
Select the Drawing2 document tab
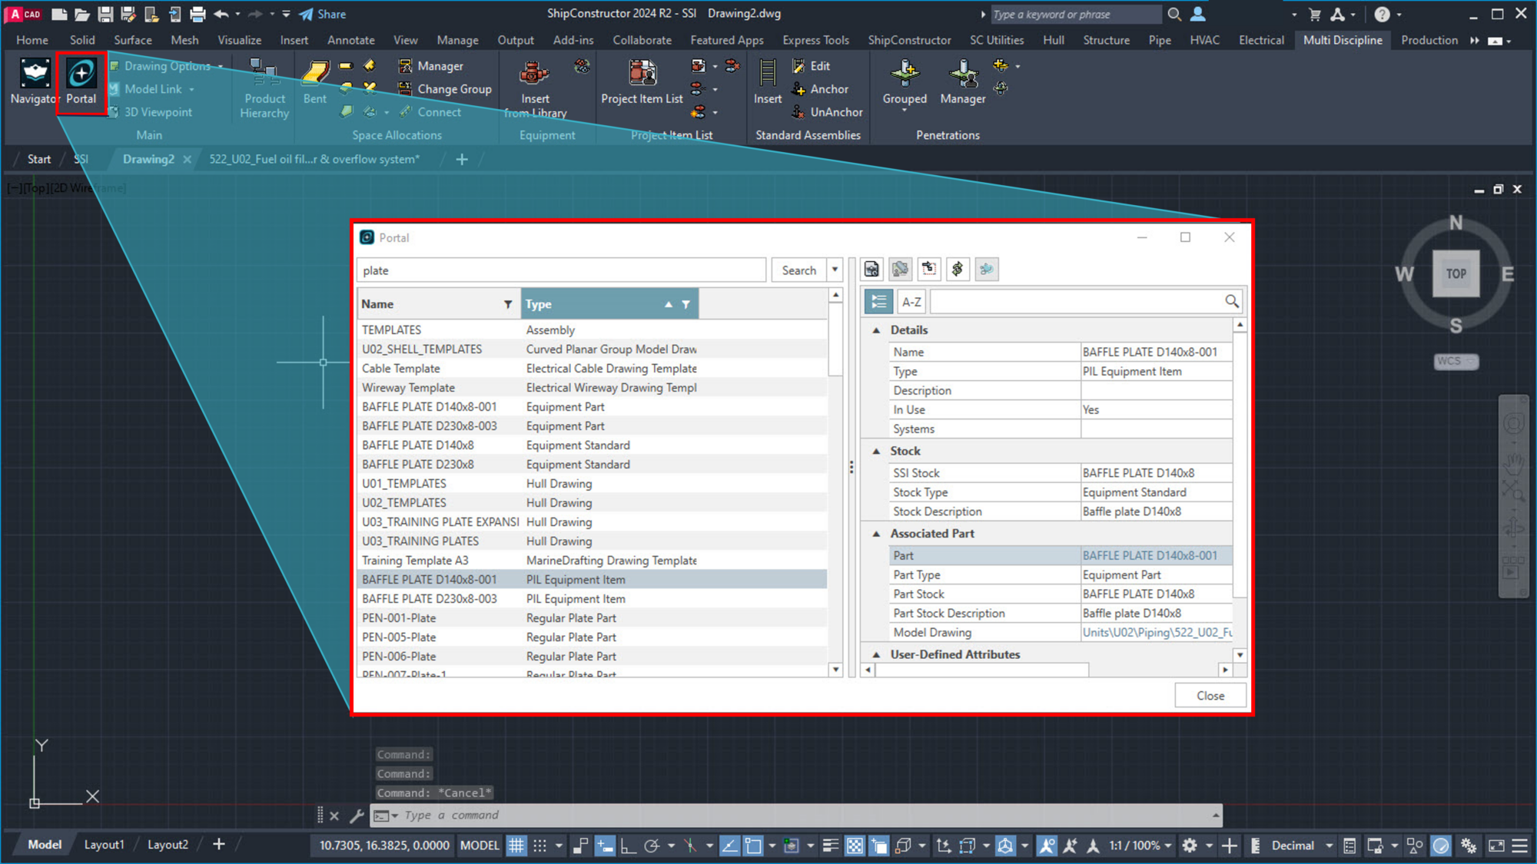pyautogui.click(x=148, y=159)
